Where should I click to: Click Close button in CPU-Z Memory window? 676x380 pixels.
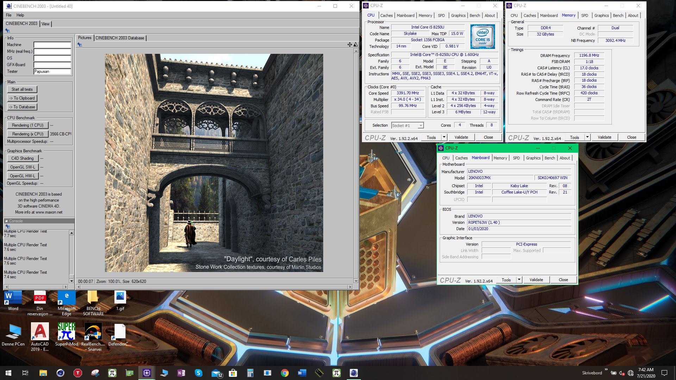coord(632,137)
